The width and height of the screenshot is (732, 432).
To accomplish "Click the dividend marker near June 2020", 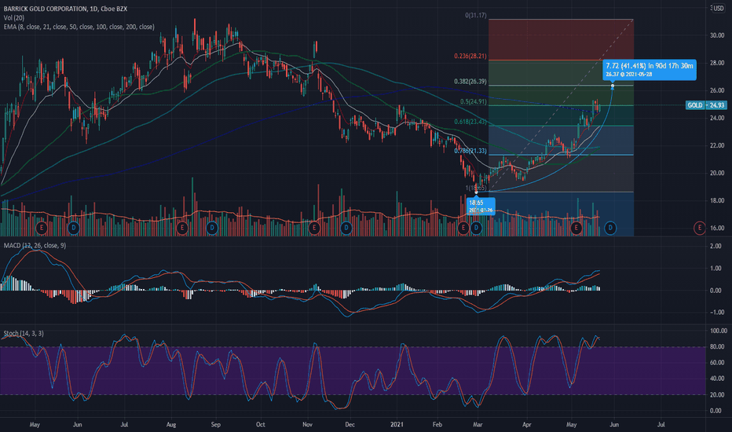I will click(73, 228).
